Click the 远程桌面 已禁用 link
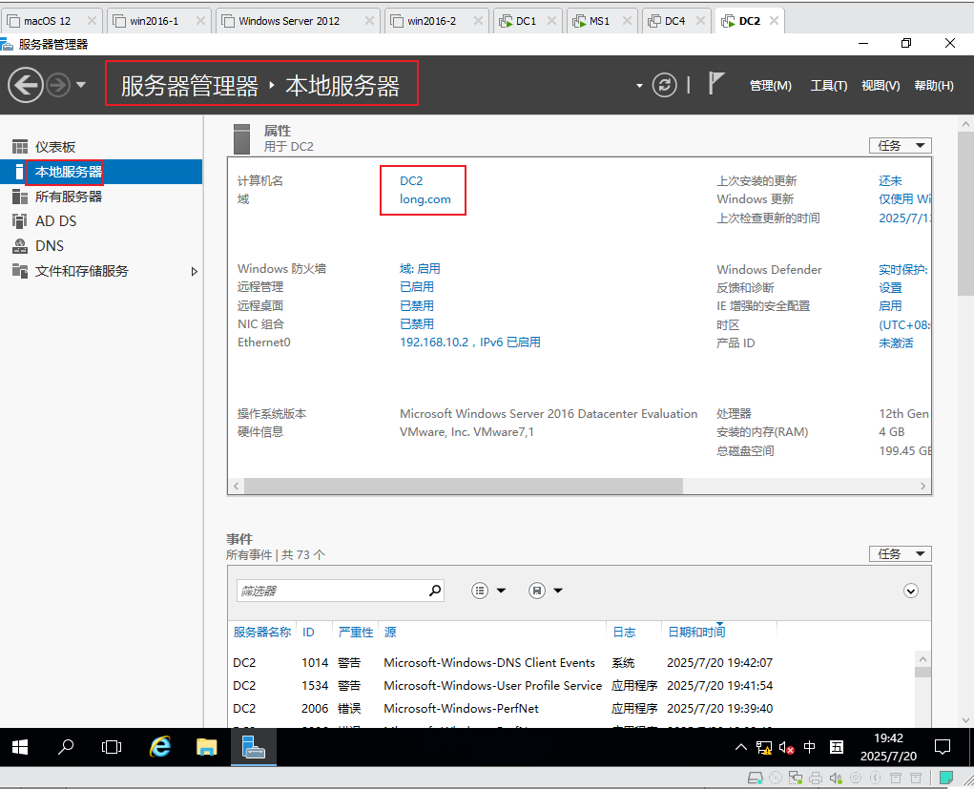Viewport: 974px width, 789px height. pos(417,305)
